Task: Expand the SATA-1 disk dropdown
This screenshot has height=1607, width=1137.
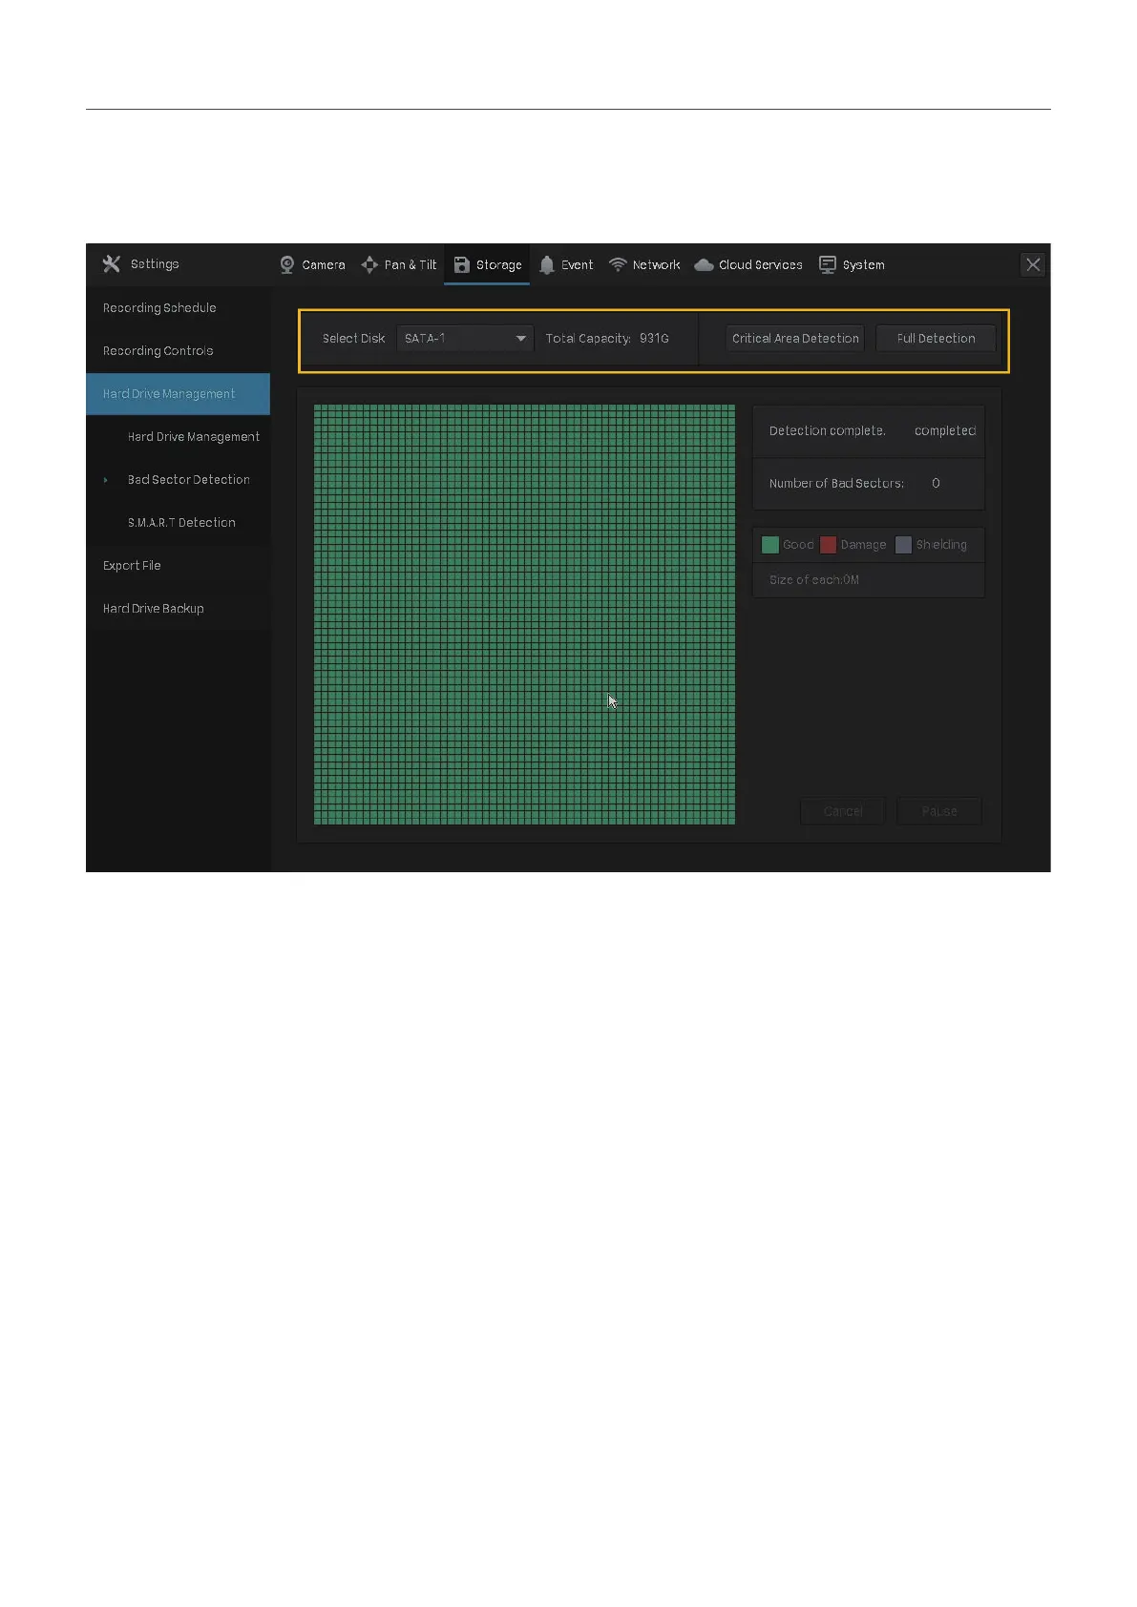Action: click(465, 339)
